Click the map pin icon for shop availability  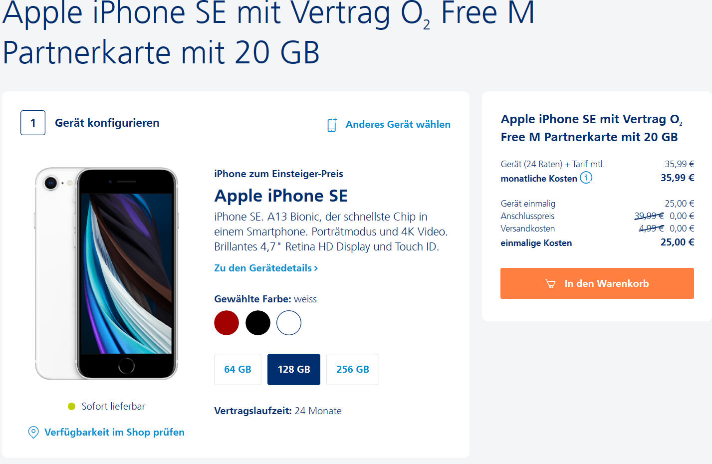[33, 432]
